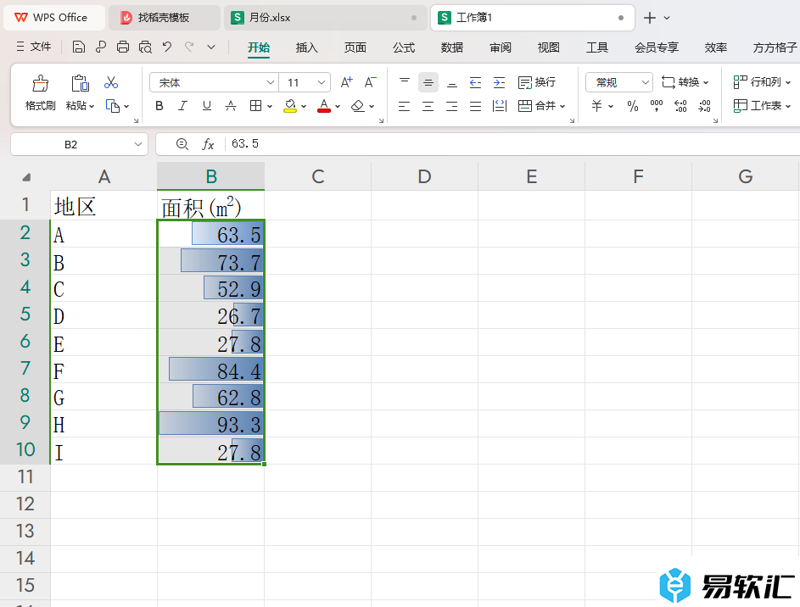Switch to the 公式 tab
Screen dimensions: 800x607
coord(404,47)
